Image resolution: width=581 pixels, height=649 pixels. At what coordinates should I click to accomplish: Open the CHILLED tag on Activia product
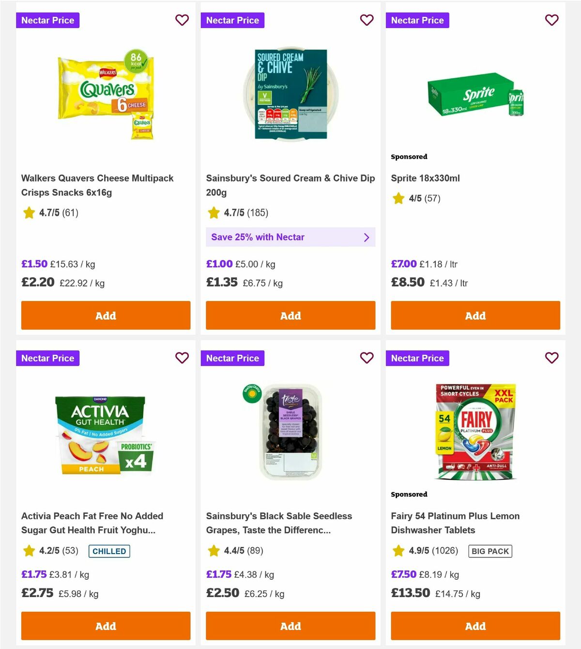(x=109, y=551)
